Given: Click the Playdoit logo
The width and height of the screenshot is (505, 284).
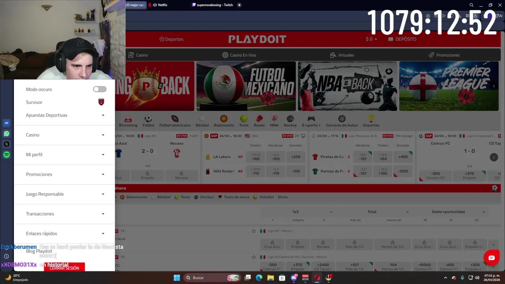Looking at the screenshot, I should (257, 39).
